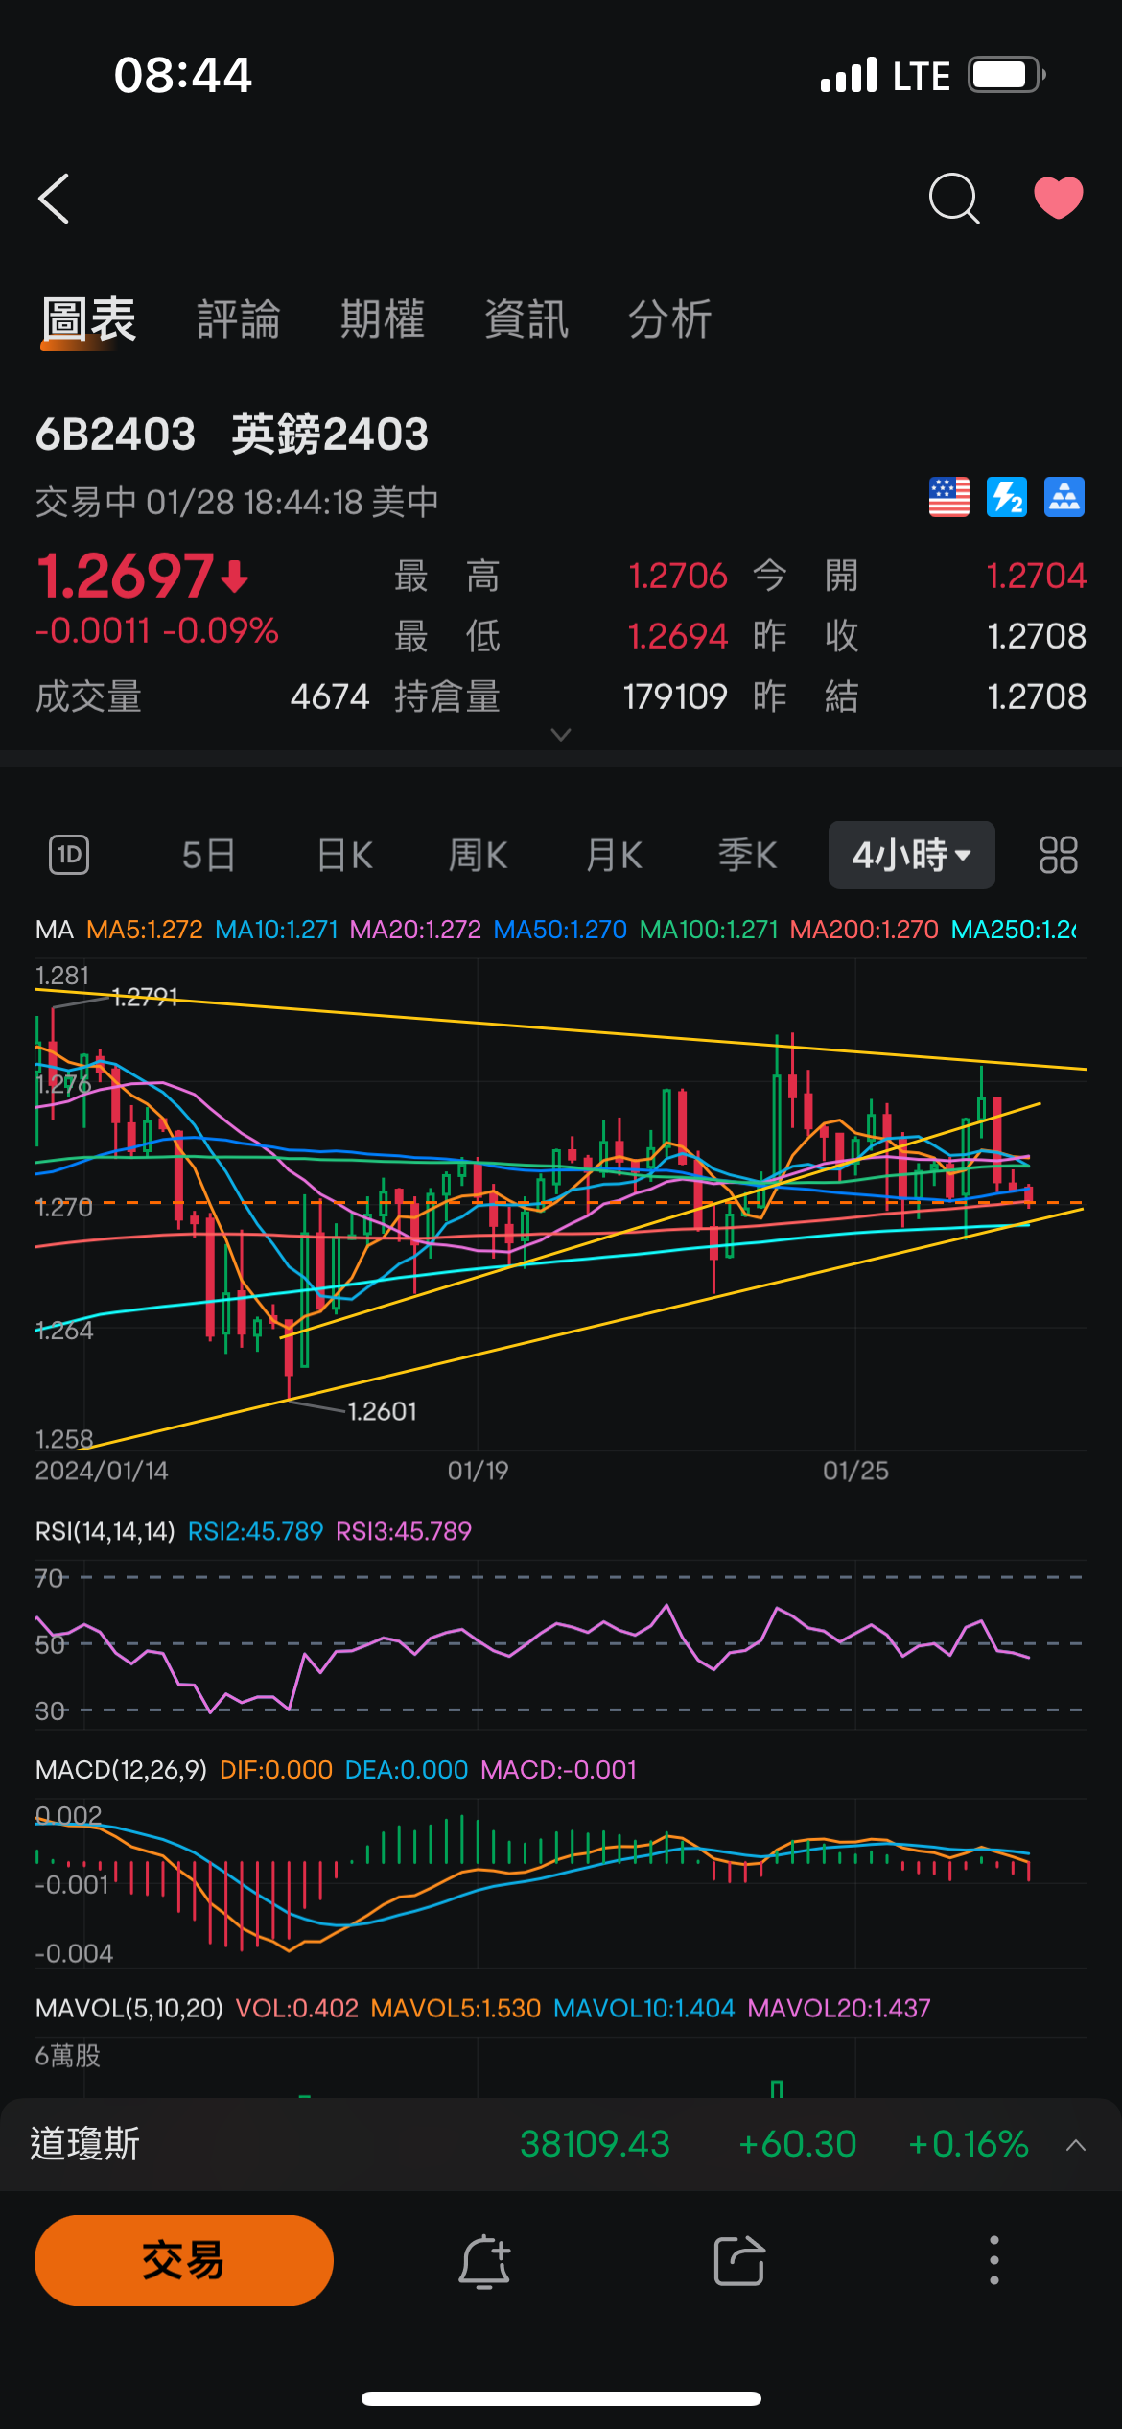Tap the 01/19 date on chart axis

(x=478, y=1471)
